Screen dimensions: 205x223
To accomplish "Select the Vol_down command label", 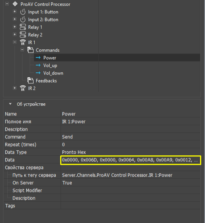I will click(x=53, y=73).
